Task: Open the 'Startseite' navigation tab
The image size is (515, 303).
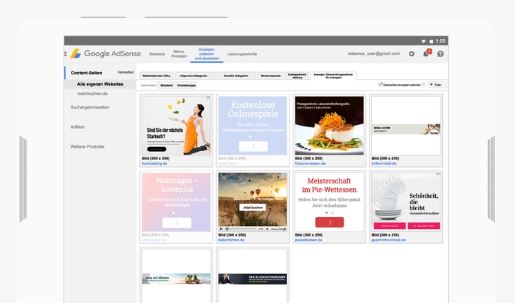Action: [157, 54]
